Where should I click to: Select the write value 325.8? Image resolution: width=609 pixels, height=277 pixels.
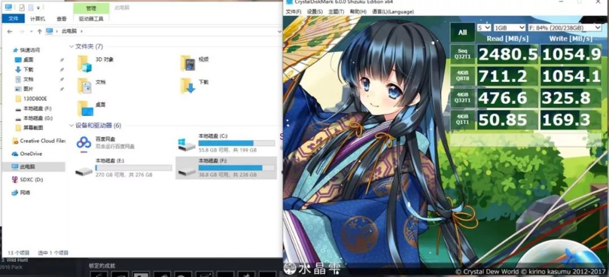[x=571, y=98]
